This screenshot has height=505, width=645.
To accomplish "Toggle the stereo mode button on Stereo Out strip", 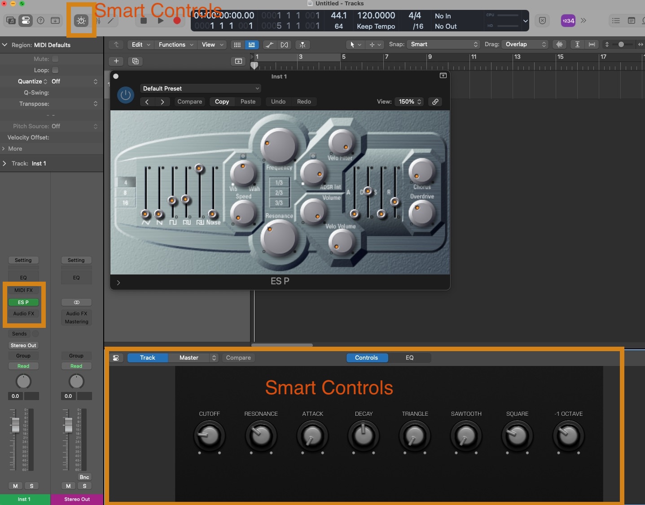I will coord(76,302).
